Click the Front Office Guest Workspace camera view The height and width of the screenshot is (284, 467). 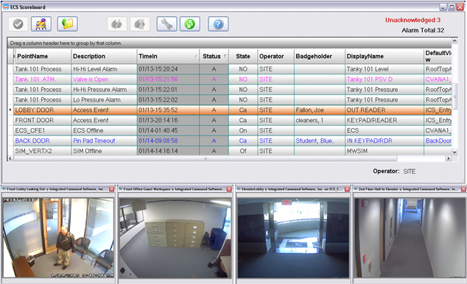click(175, 238)
